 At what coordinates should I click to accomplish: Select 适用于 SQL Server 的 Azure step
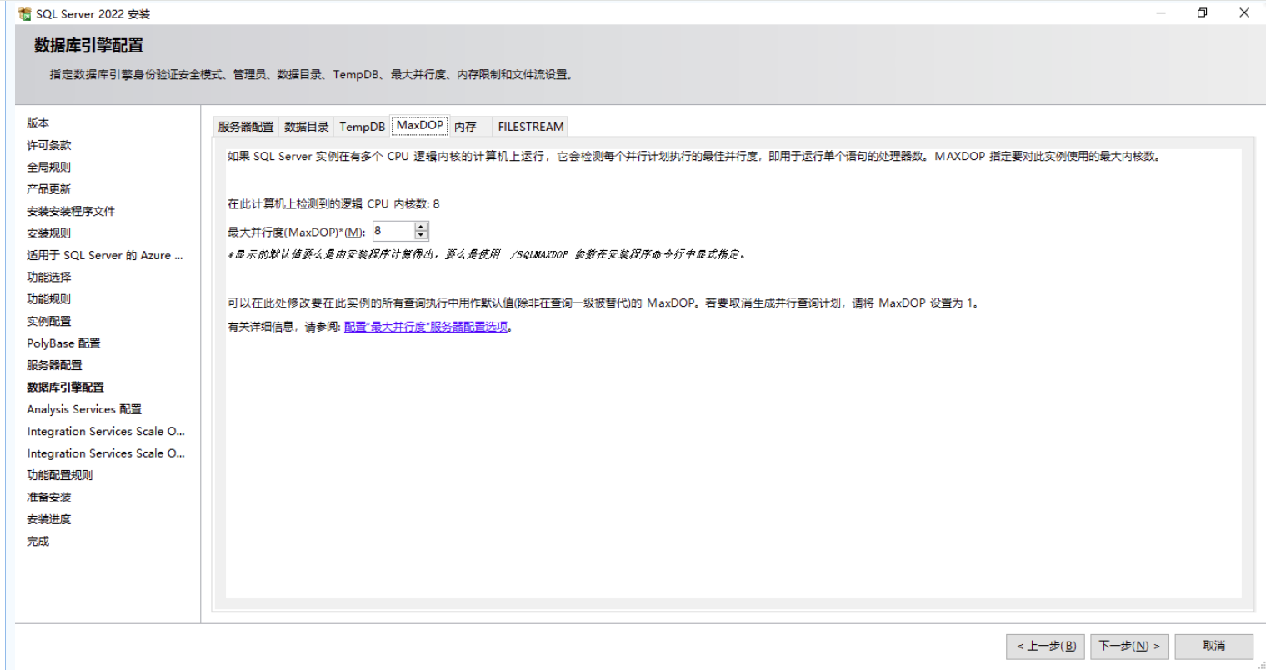(x=104, y=255)
